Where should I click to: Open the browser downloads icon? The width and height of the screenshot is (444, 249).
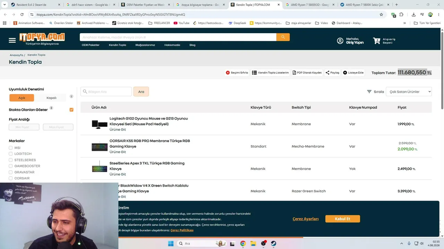click(413, 15)
